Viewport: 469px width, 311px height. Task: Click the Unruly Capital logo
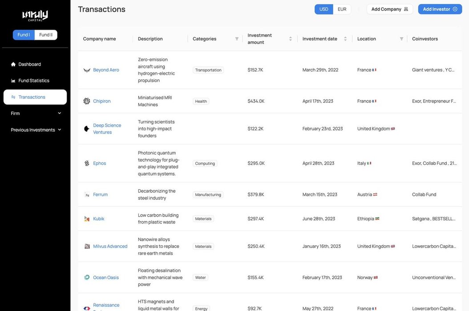click(x=35, y=16)
